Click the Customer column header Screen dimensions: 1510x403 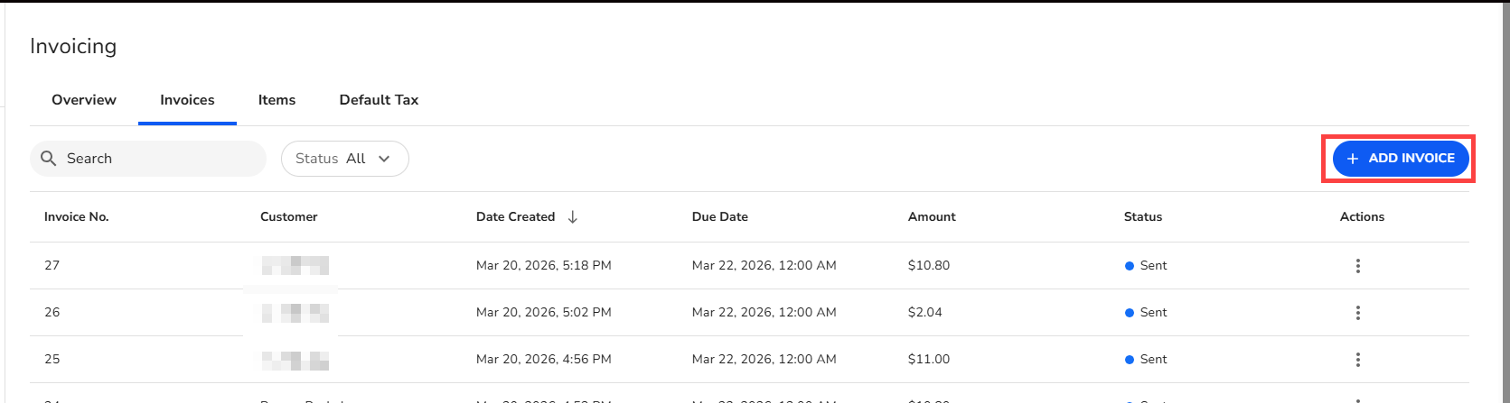289,217
